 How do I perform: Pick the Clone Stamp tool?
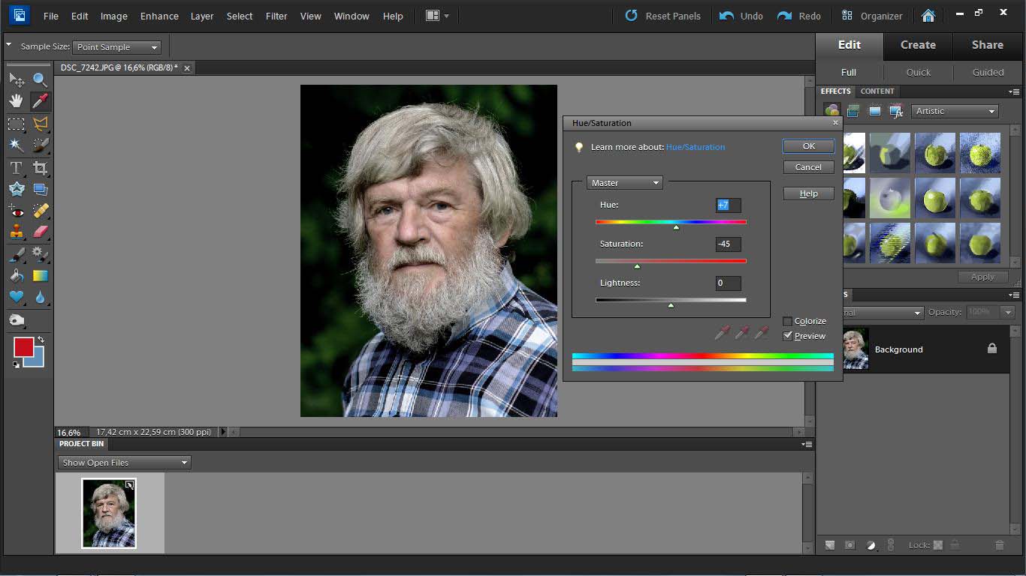coord(16,232)
